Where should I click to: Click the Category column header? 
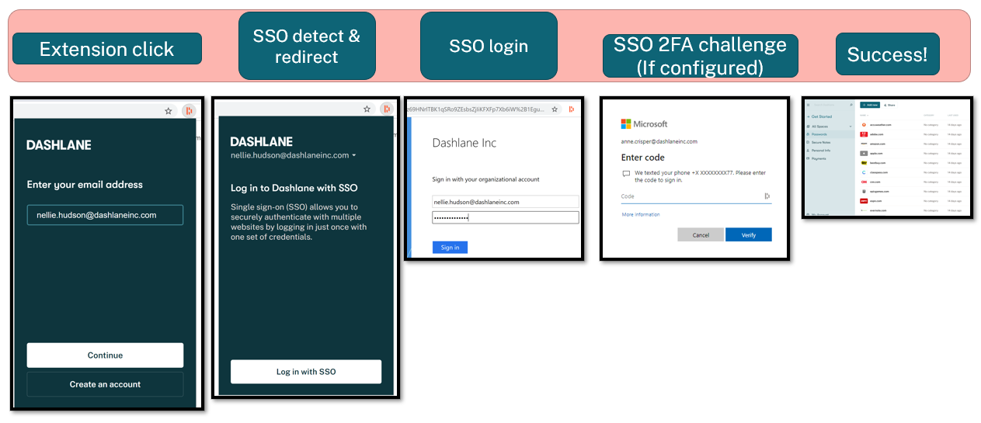click(929, 115)
